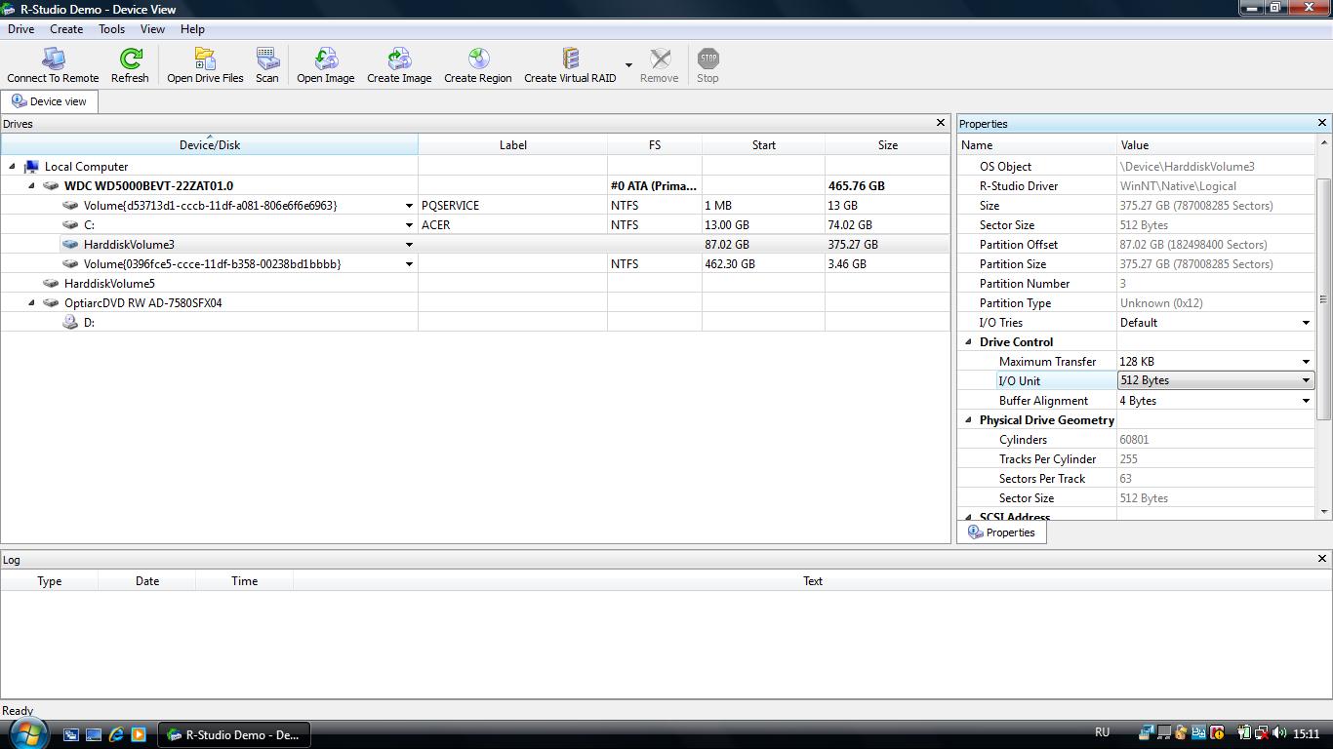Collapse the Local Computer tree node
This screenshot has height=749, width=1333.
[x=12, y=167]
